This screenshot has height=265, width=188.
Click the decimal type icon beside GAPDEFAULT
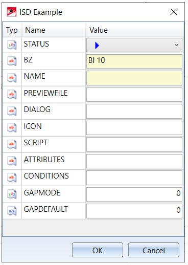click(12, 211)
